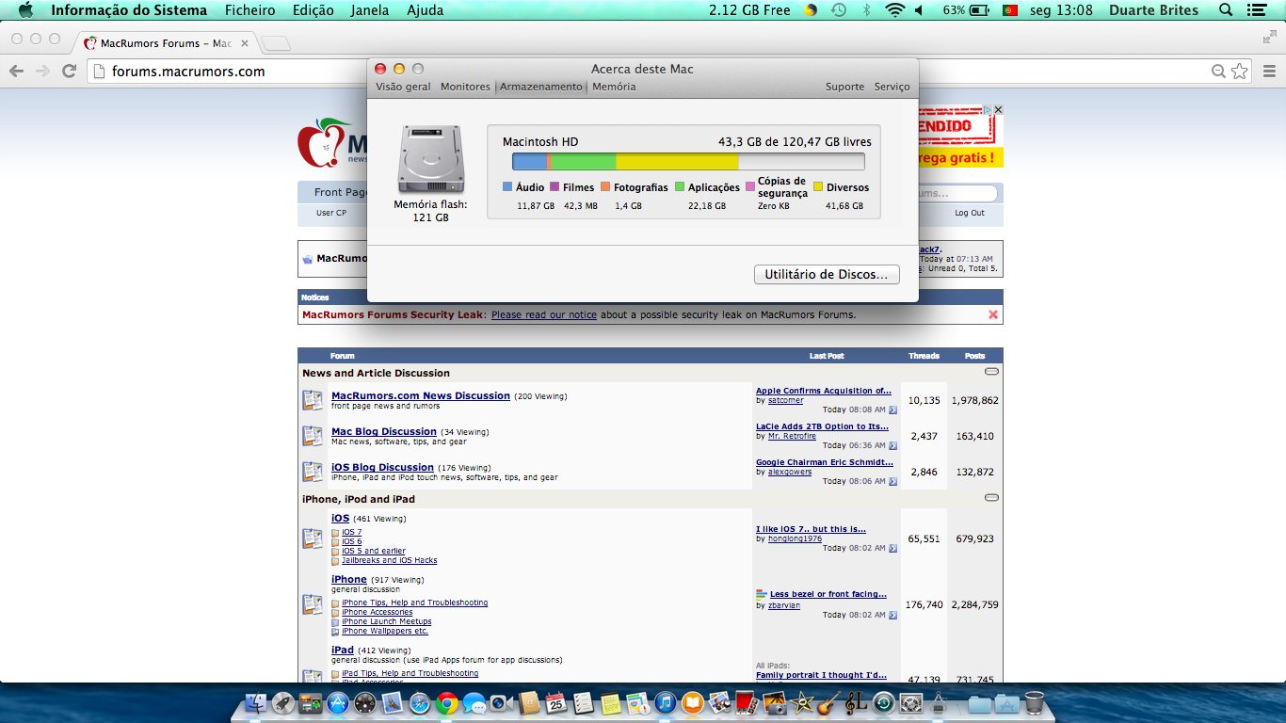Close the advertisement X button
Image resolution: width=1286 pixels, height=723 pixels.
(x=998, y=110)
